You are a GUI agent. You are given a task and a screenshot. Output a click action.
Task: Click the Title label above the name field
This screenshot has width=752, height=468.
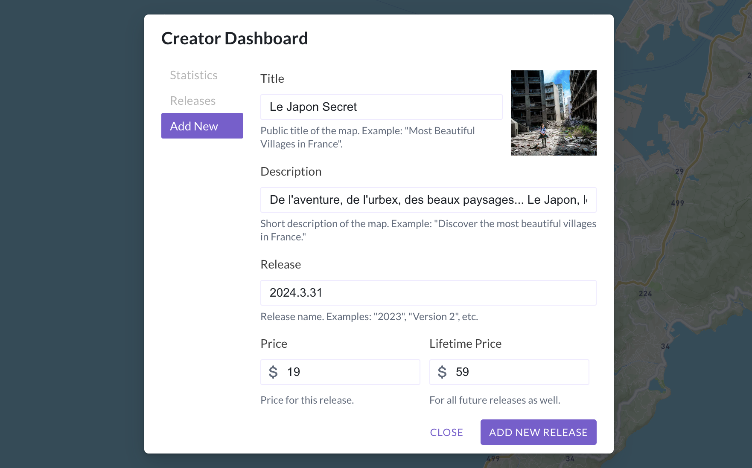(x=272, y=78)
